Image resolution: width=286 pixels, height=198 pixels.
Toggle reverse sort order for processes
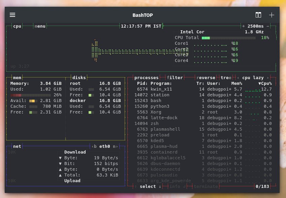(x=206, y=77)
